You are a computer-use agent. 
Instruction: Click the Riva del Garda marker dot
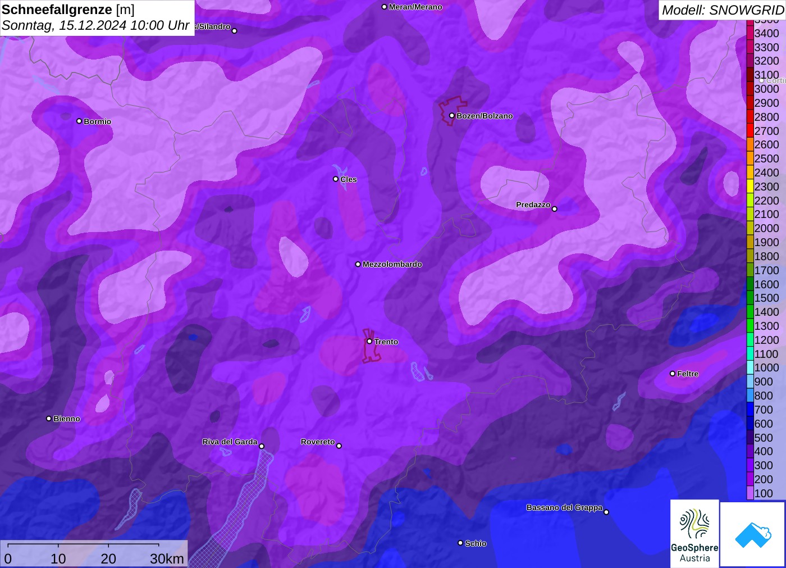coord(262,446)
